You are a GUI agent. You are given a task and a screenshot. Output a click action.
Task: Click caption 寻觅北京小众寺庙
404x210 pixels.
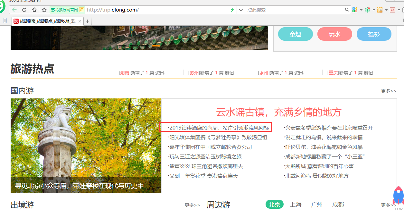pyautogui.click(x=79, y=186)
